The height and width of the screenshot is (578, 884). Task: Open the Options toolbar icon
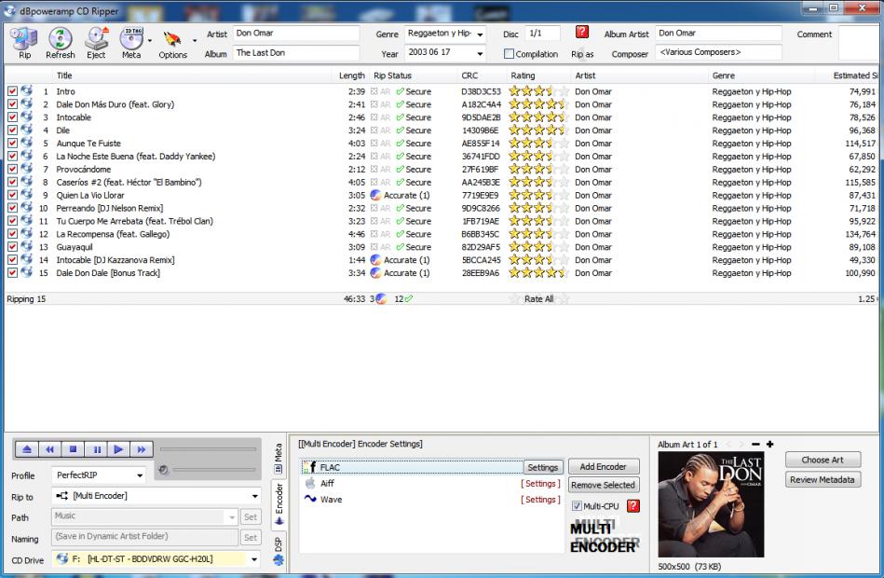(x=172, y=42)
